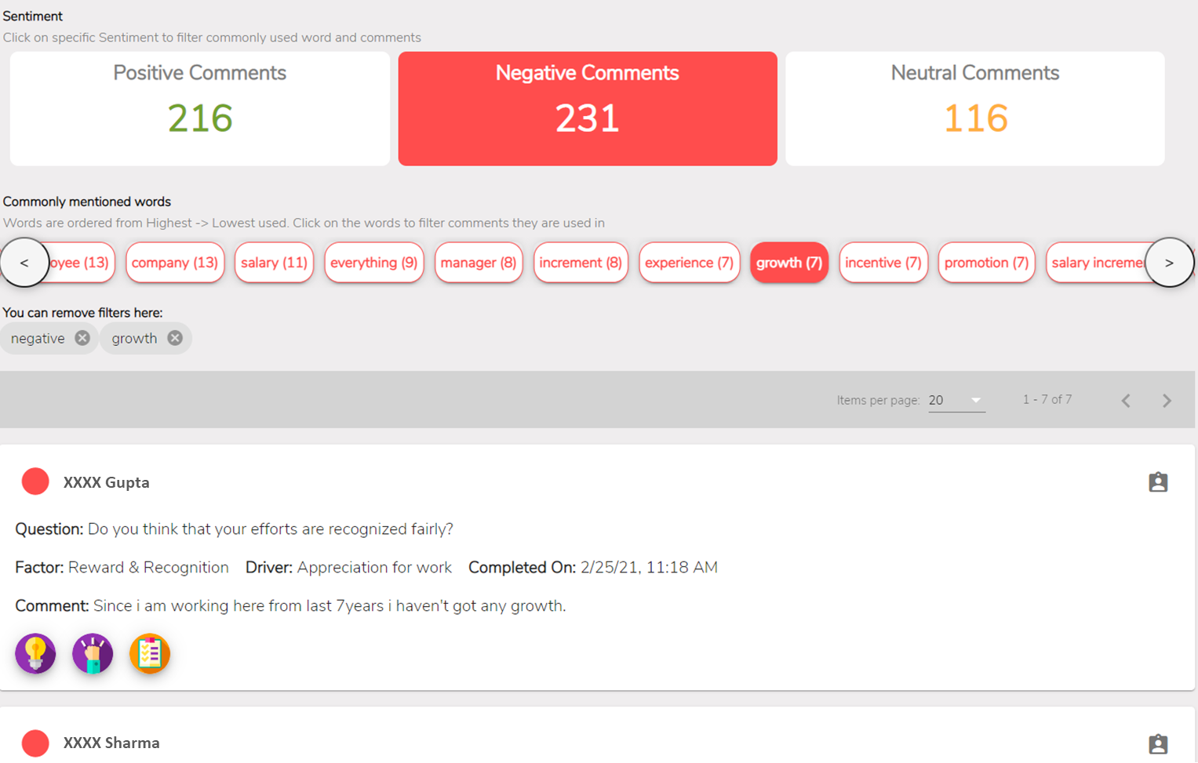Click the red sentiment dot for XXXX Sharma
1198x763 pixels.
pyautogui.click(x=35, y=743)
